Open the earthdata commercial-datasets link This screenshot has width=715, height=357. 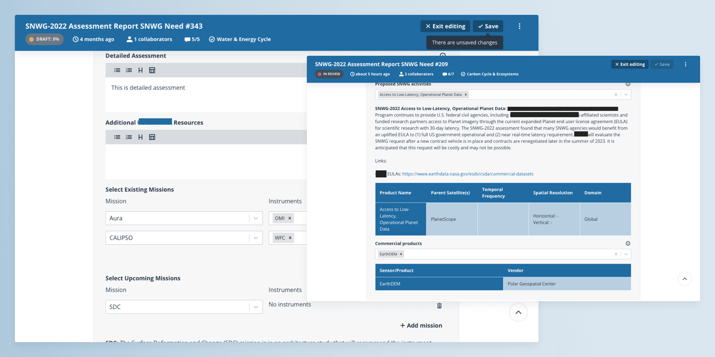click(468, 174)
